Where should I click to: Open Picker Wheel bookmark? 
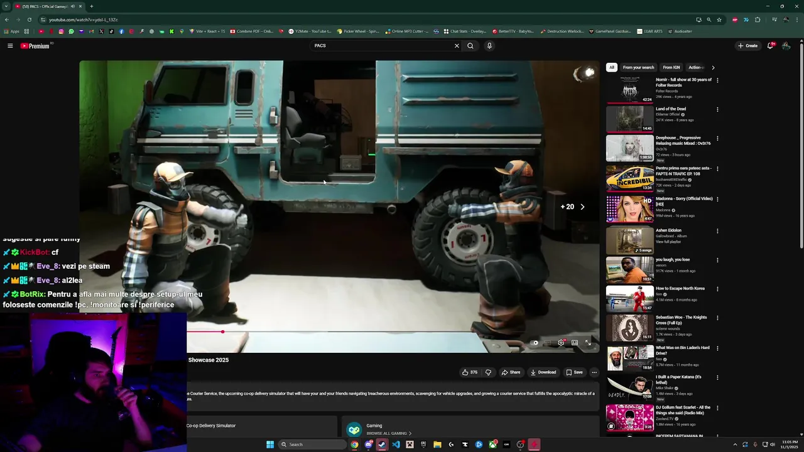click(358, 31)
